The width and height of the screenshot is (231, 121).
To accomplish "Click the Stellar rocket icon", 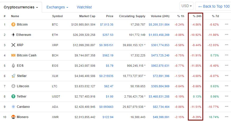I will tap(13, 76).
